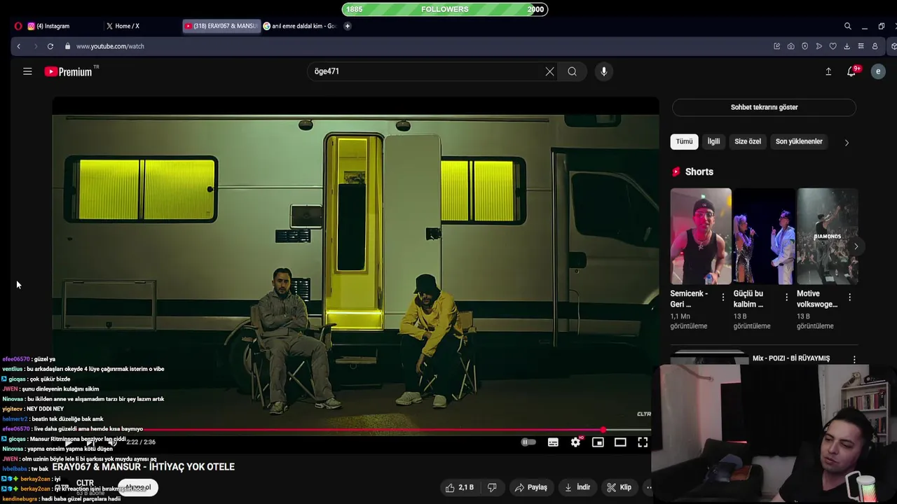Open the Opera browser menu logo

point(18,26)
